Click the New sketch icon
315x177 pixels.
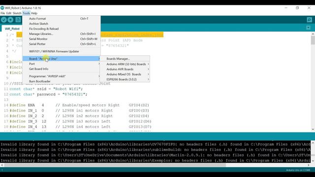point(18,20)
